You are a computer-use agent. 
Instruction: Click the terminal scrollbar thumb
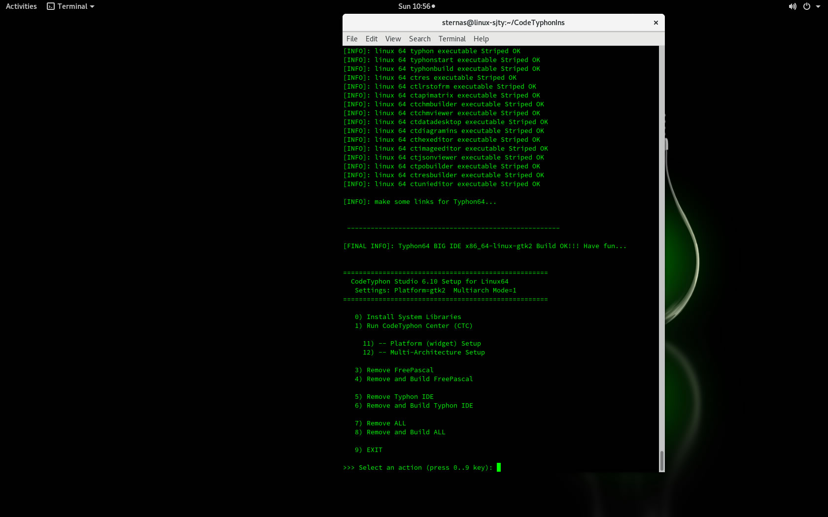(661, 461)
